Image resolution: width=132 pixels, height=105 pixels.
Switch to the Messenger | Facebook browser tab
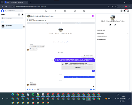[16, 2]
